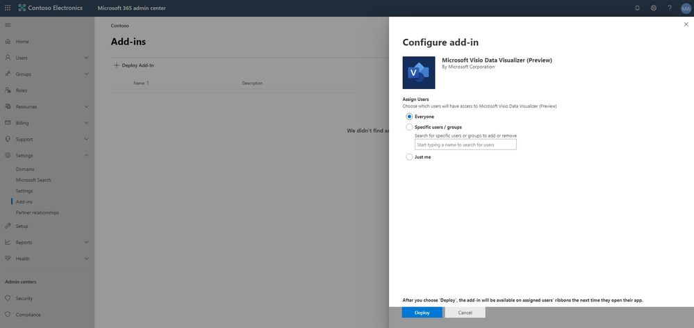Click the Settings gear icon in sidebar
Image resolution: width=694 pixels, height=328 pixels.
coord(8,156)
